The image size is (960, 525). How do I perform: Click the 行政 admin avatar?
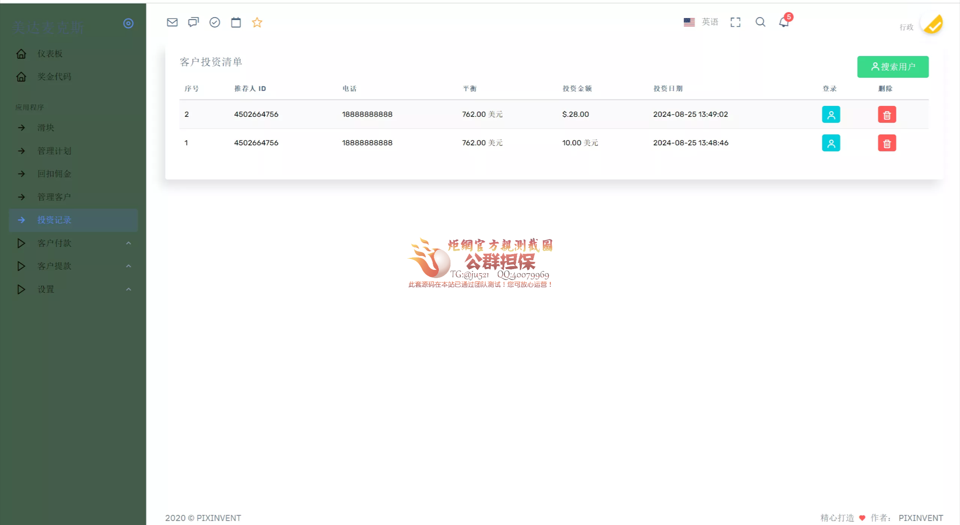click(x=933, y=24)
